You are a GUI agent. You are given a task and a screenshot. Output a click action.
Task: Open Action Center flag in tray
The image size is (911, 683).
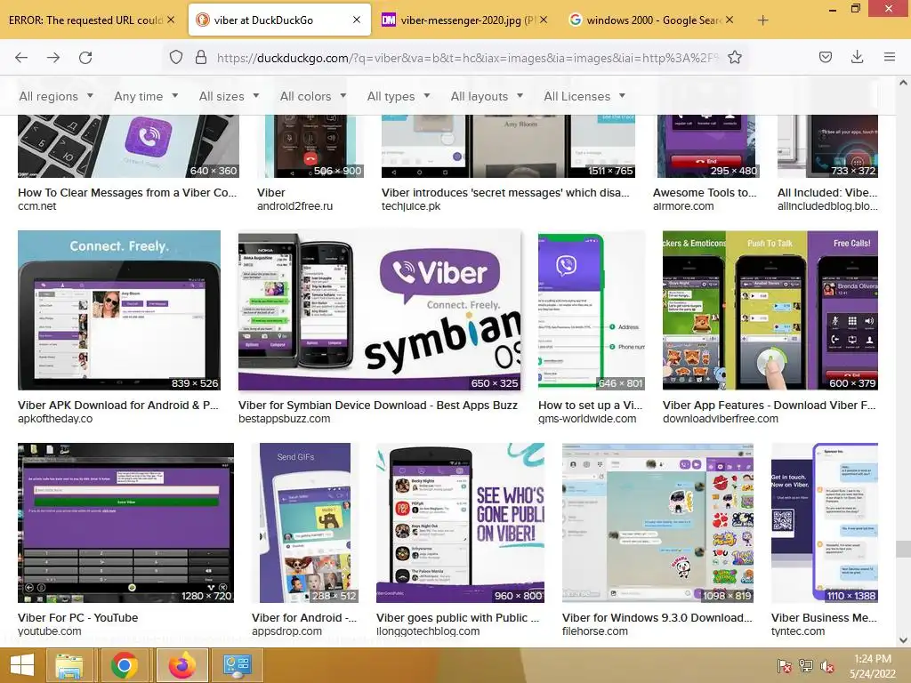coord(785,665)
